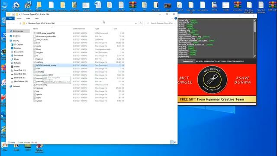Click MCT log scrollbar down arrow
The width and height of the screenshot is (277, 156).
(254, 57)
